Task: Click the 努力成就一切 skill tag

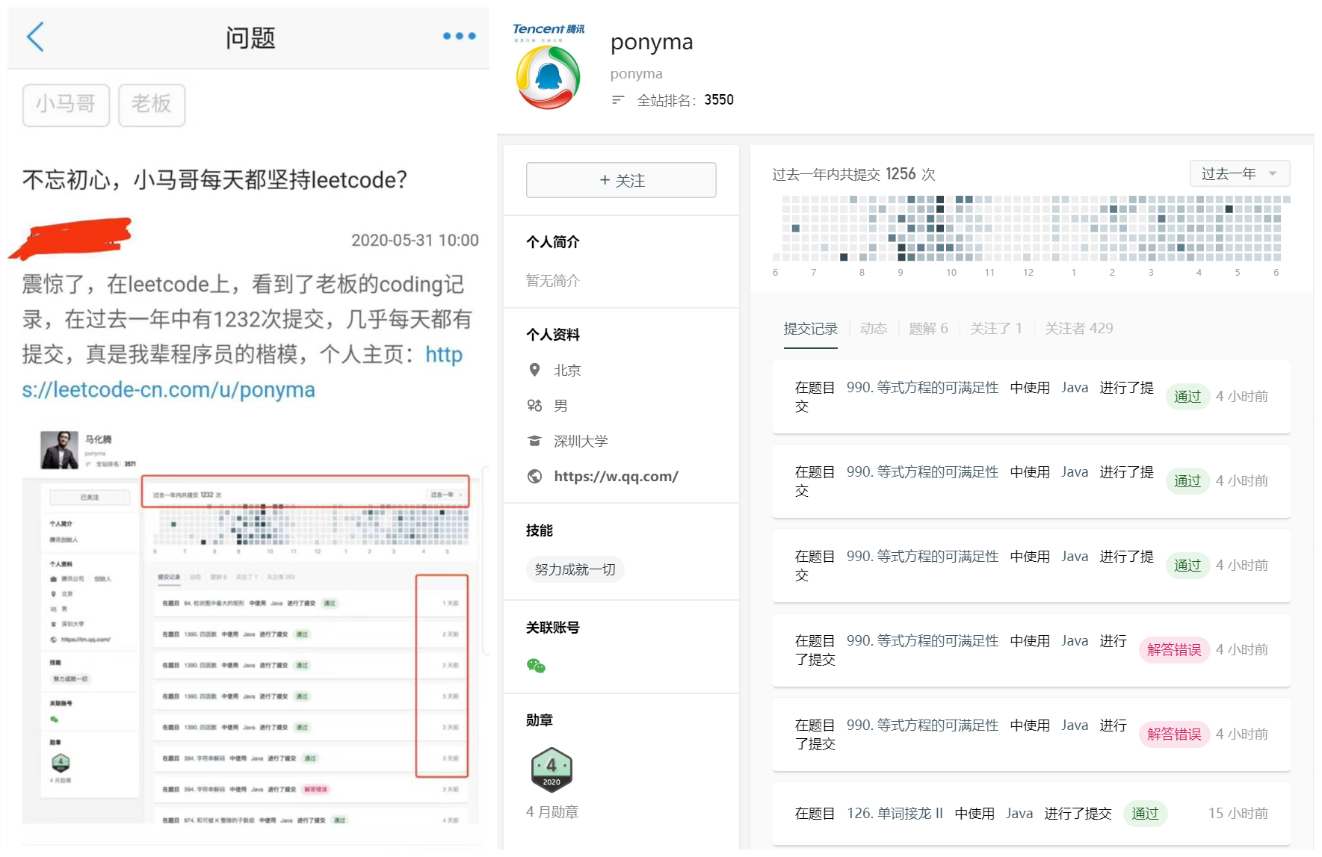Action: coord(575,570)
